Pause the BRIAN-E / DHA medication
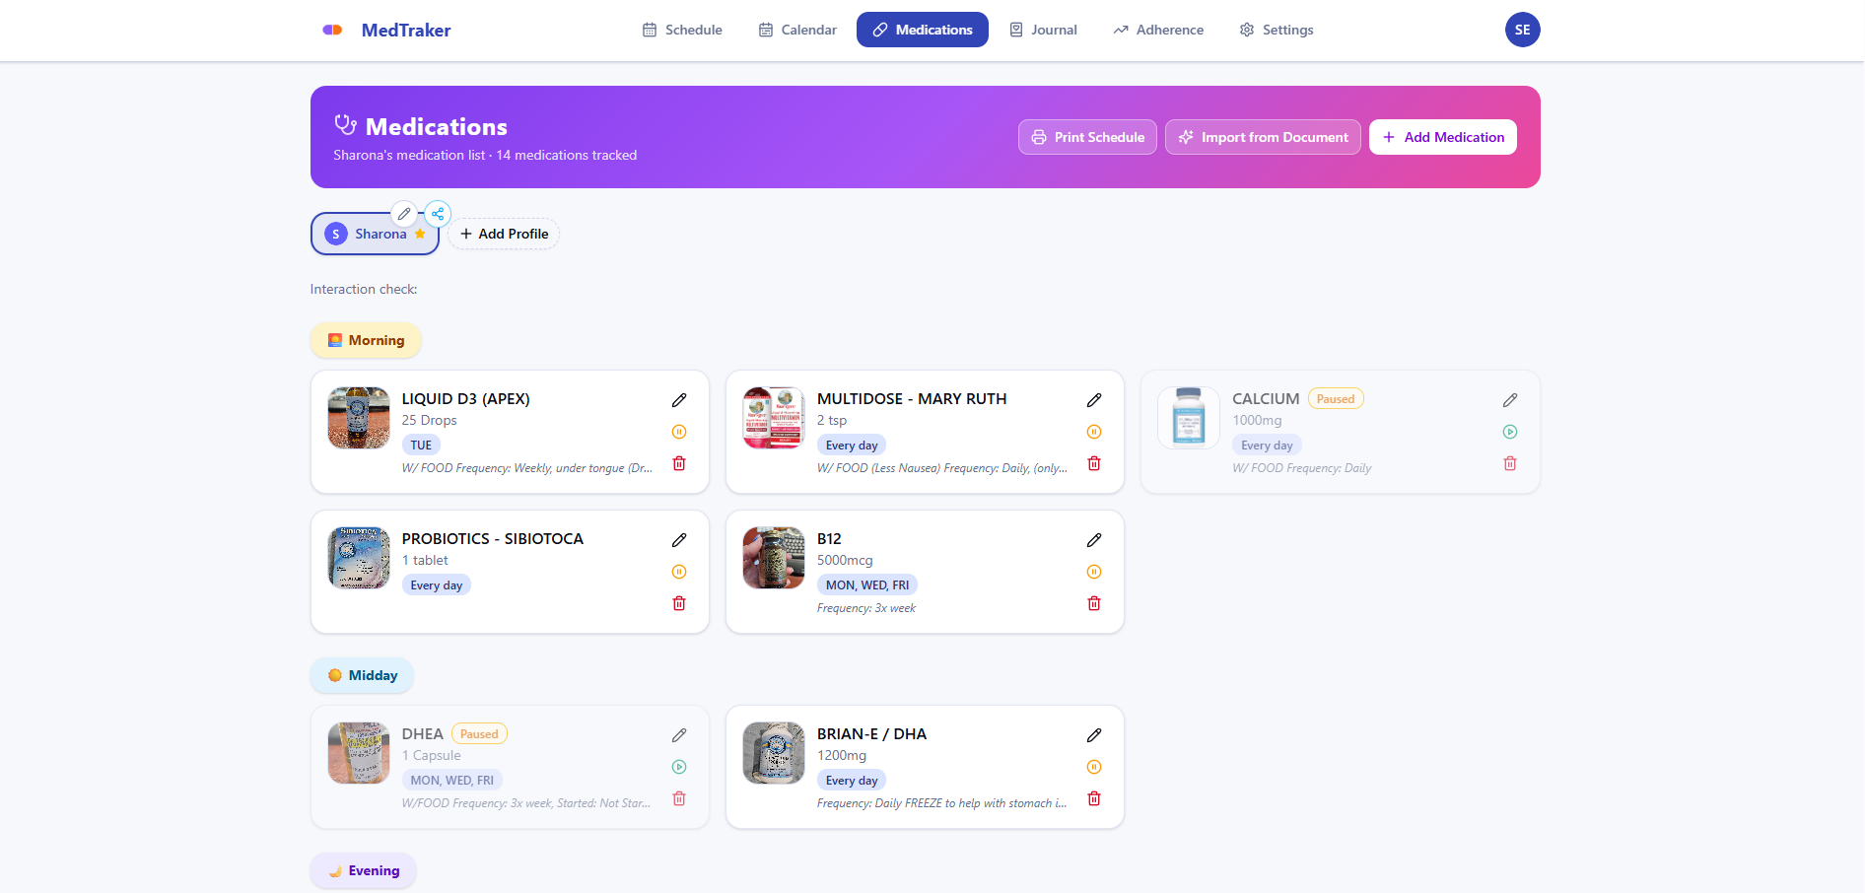This screenshot has height=893, width=1865. pos(1094,767)
